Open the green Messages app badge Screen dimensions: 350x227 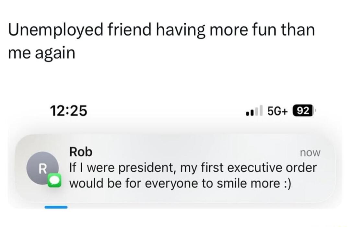coord(53,182)
